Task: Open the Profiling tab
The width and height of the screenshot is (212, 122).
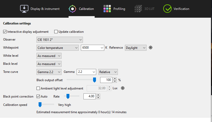Action: pyautogui.click(x=114, y=9)
